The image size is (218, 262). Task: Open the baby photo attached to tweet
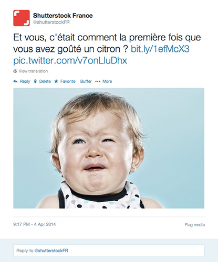[109, 148]
